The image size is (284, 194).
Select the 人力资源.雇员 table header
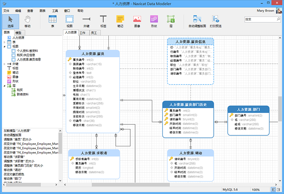(93, 54)
